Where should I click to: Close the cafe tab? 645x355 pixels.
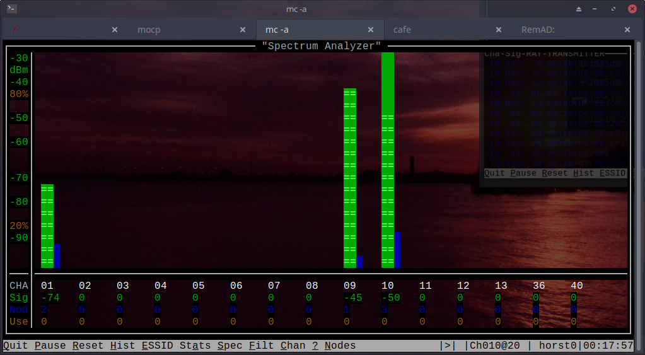[x=499, y=30]
